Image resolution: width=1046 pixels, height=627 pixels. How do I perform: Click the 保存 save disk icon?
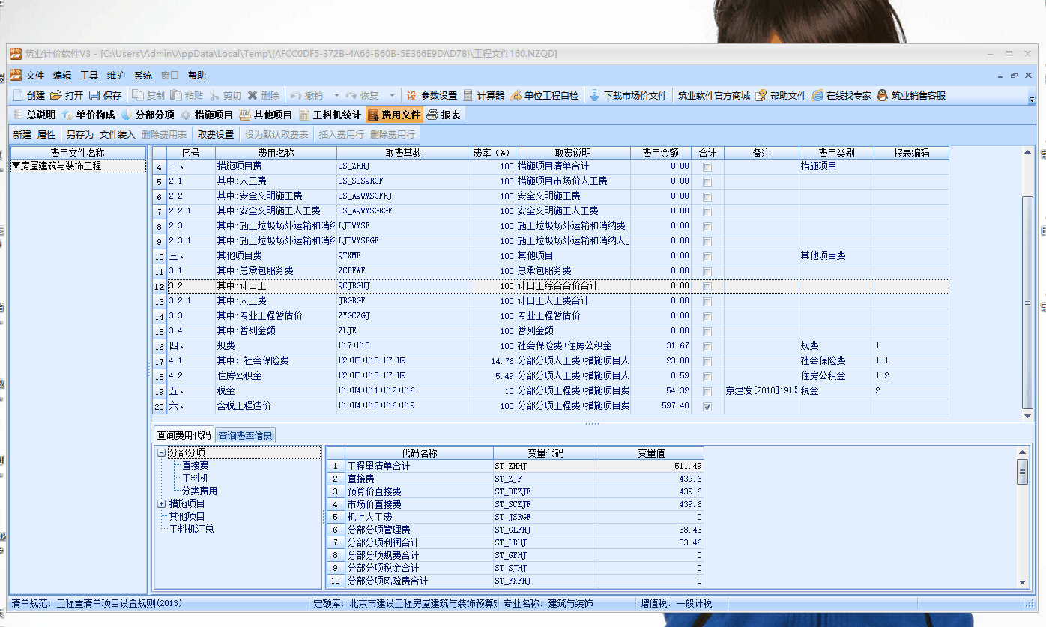tap(95, 96)
